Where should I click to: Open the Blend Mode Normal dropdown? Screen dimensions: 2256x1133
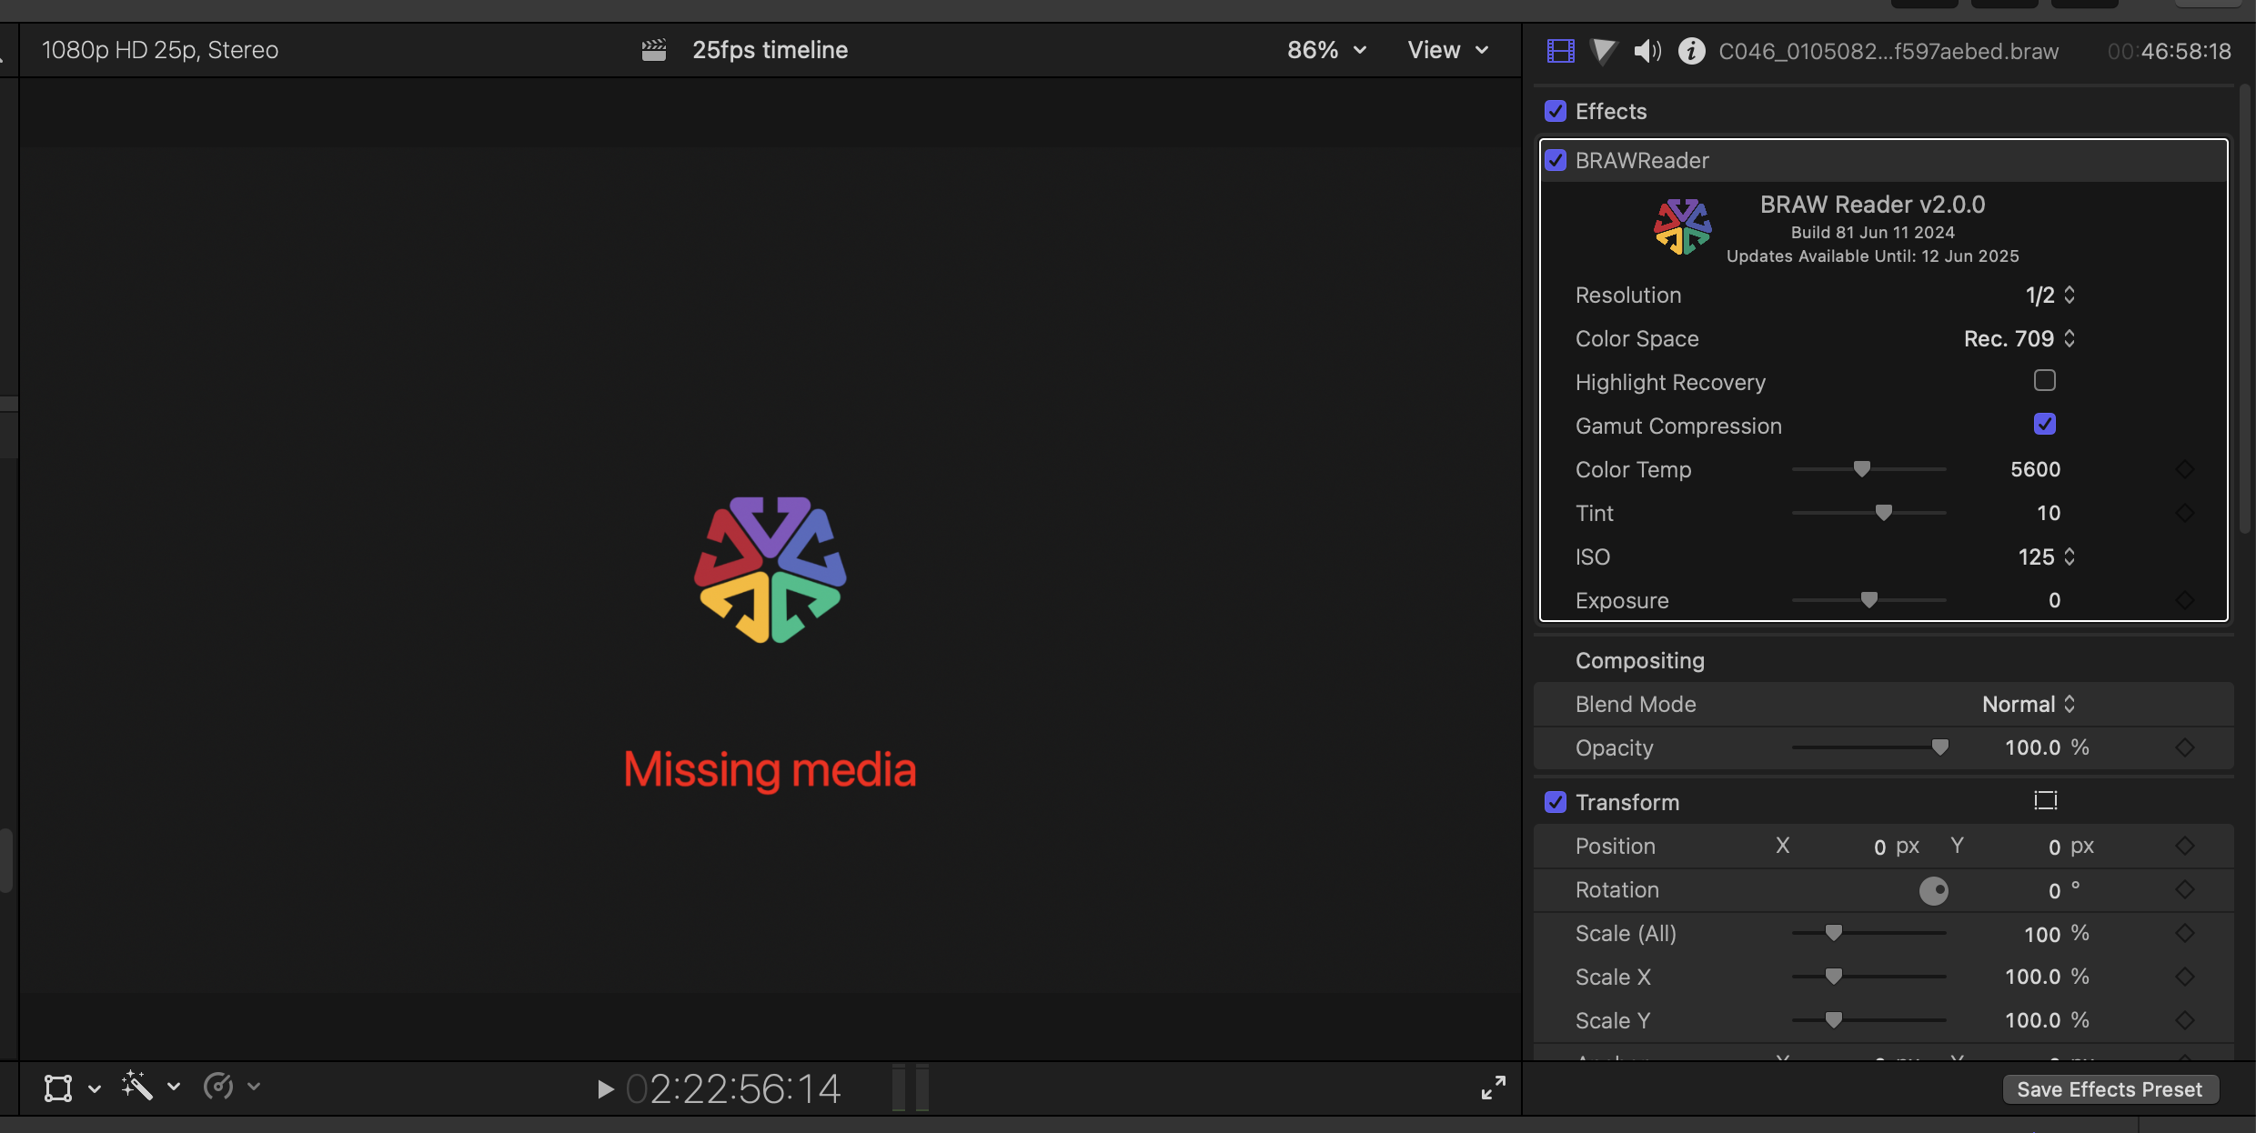click(x=2028, y=705)
